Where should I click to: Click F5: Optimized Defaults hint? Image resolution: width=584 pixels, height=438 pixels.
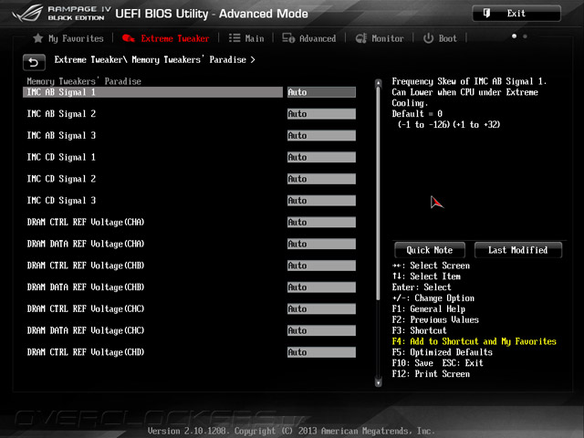click(442, 352)
